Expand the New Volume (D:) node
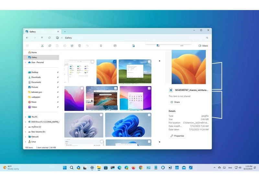 pyautogui.click(x=26, y=132)
